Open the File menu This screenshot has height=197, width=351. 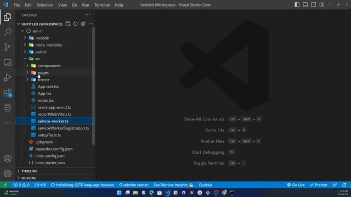[16, 5]
